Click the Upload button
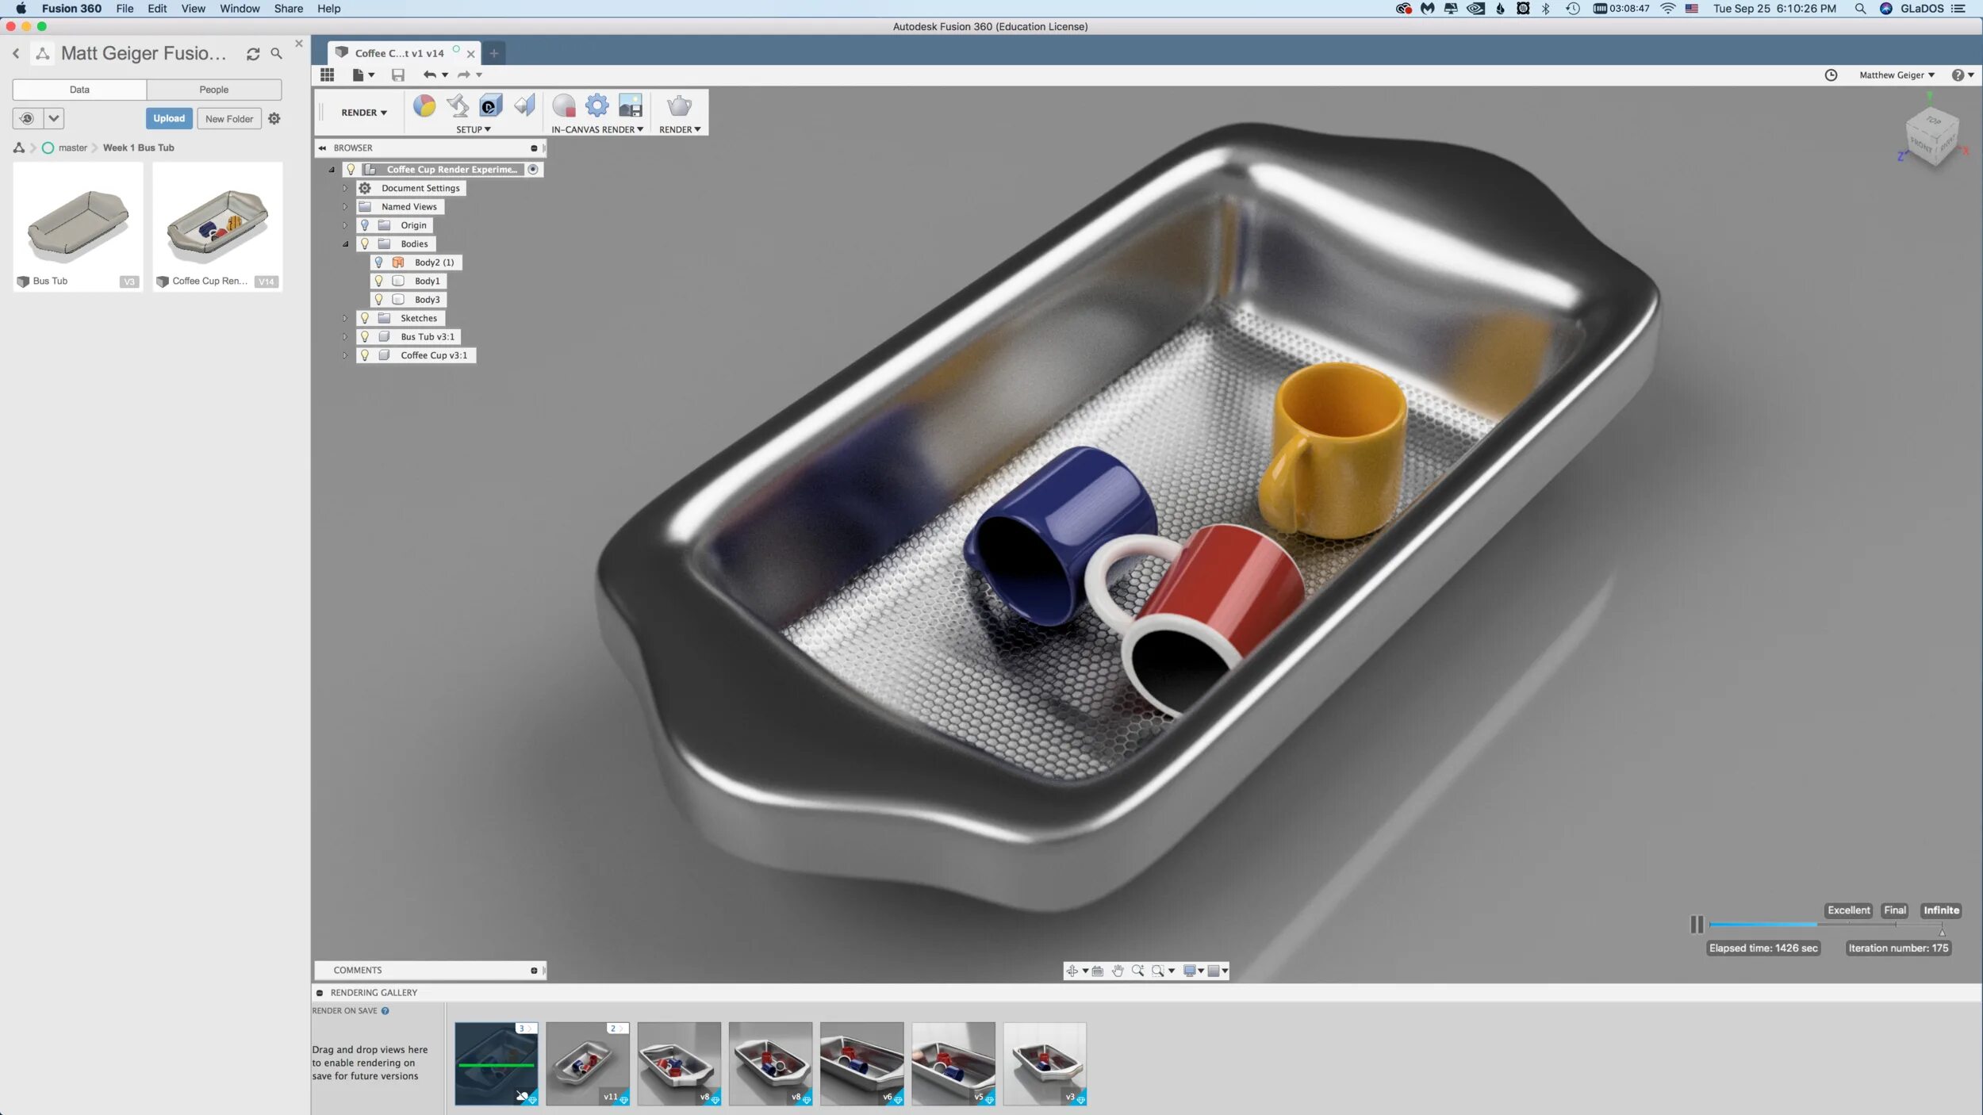1983x1115 pixels. 169,118
